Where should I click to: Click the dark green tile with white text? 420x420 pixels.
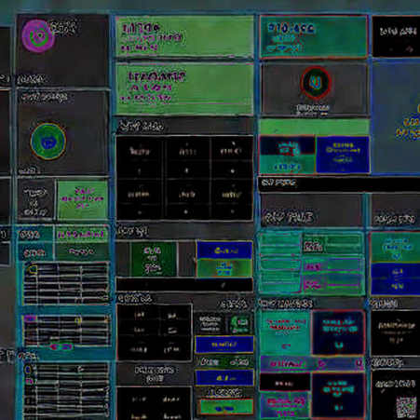pos(154,260)
